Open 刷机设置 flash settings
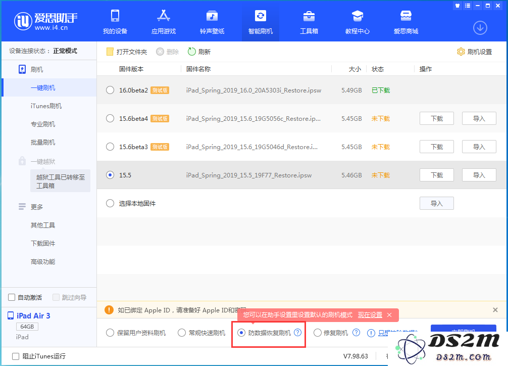The height and width of the screenshot is (366, 508). (x=474, y=52)
